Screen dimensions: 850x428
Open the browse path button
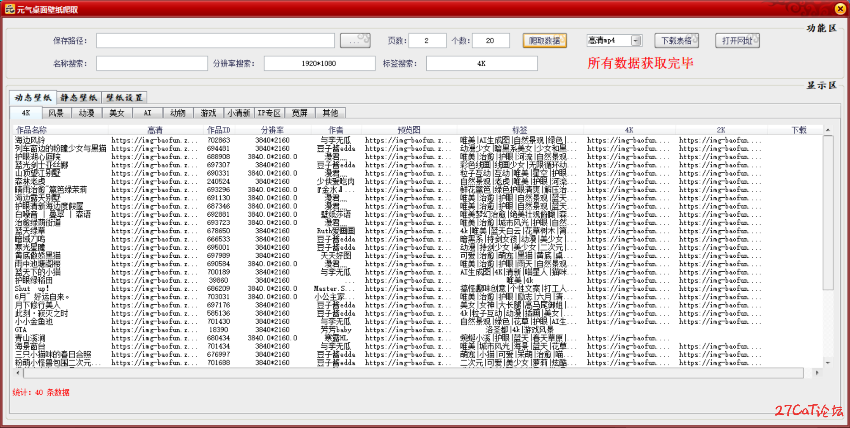click(355, 41)
